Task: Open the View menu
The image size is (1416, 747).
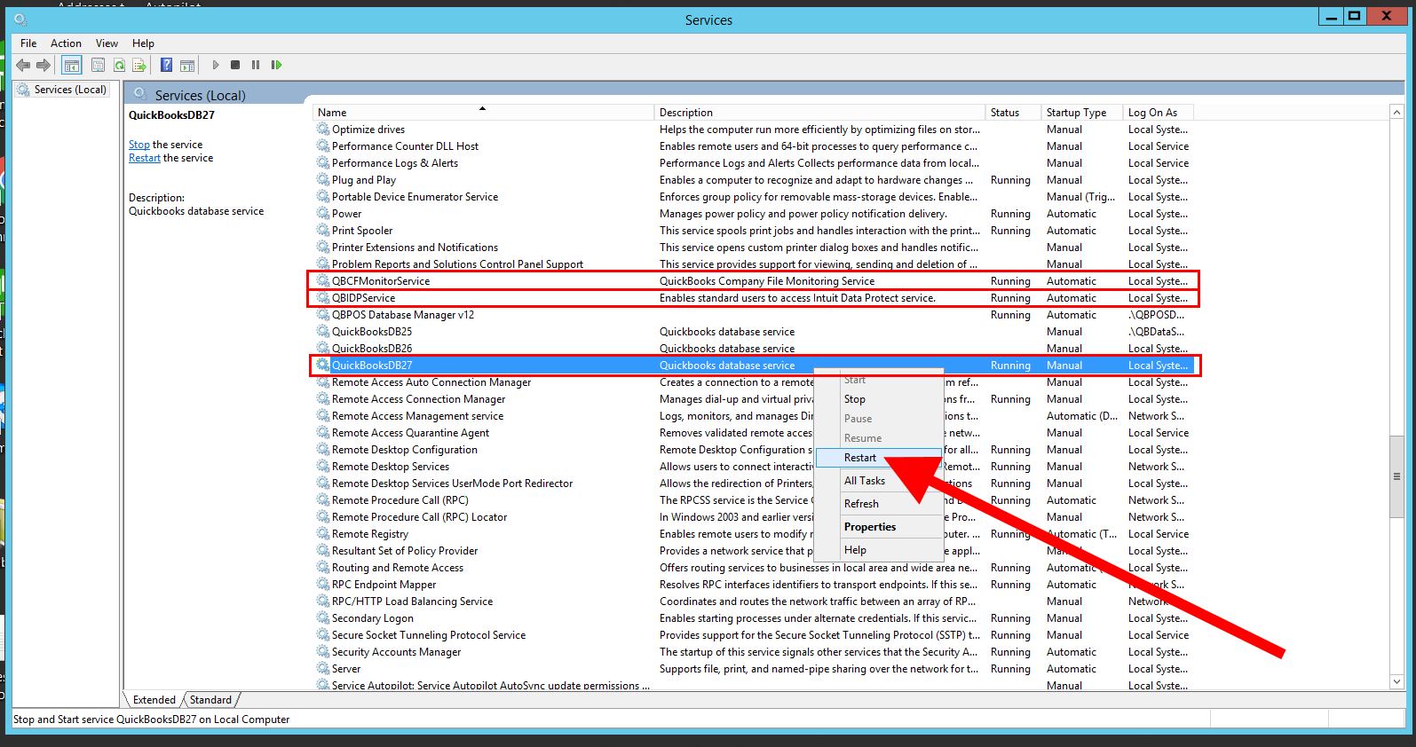Action: (107, 43)
